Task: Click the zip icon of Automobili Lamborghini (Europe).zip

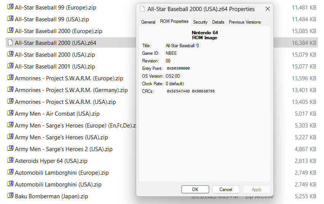Action: (x=10, y=172)
